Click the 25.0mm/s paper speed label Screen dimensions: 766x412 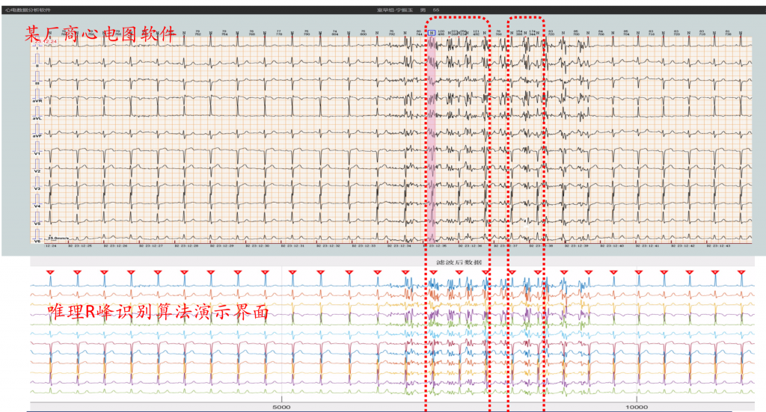pos(58,239)
